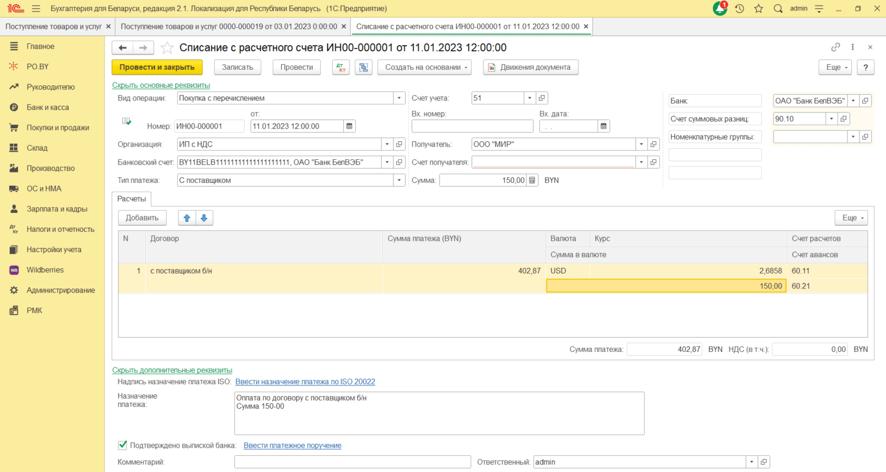Click into the Комментарий input field
This screenshot has width=886, height=472.
coord(352,462)
